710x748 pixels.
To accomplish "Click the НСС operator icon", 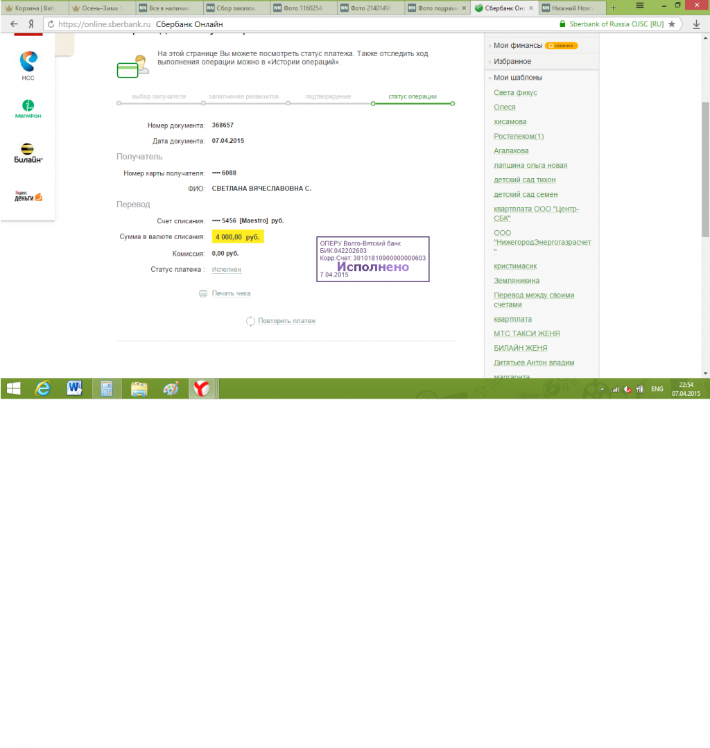I will [x=28, y=65].
